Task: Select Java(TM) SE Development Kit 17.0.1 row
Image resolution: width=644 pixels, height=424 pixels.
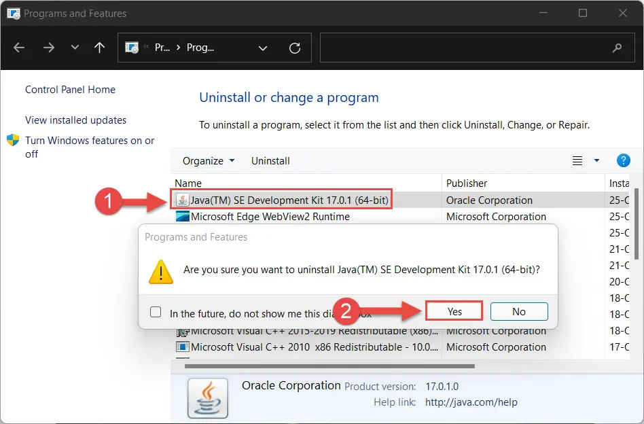Action: [400, 200]
